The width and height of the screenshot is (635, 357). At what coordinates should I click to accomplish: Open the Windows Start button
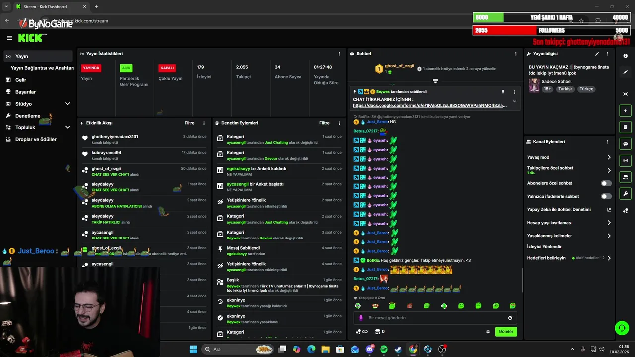click(x=193, y=349)
